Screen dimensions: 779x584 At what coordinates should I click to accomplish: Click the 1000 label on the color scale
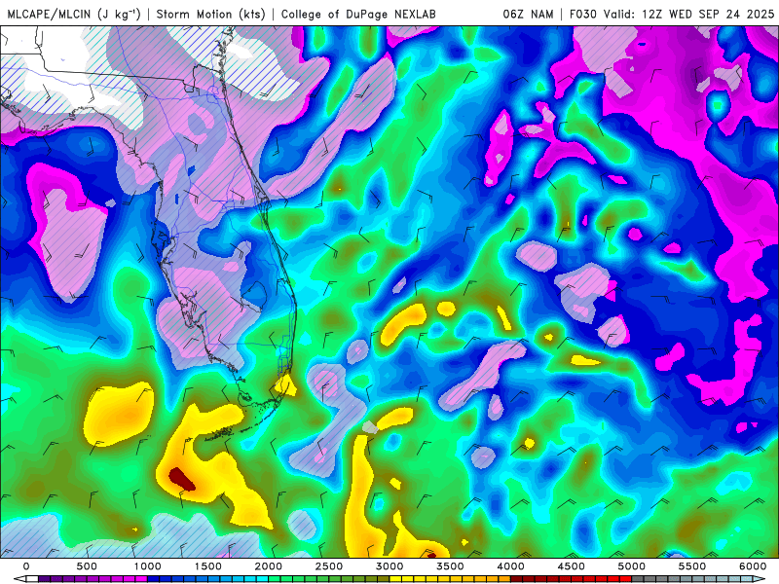coord(147,566)
